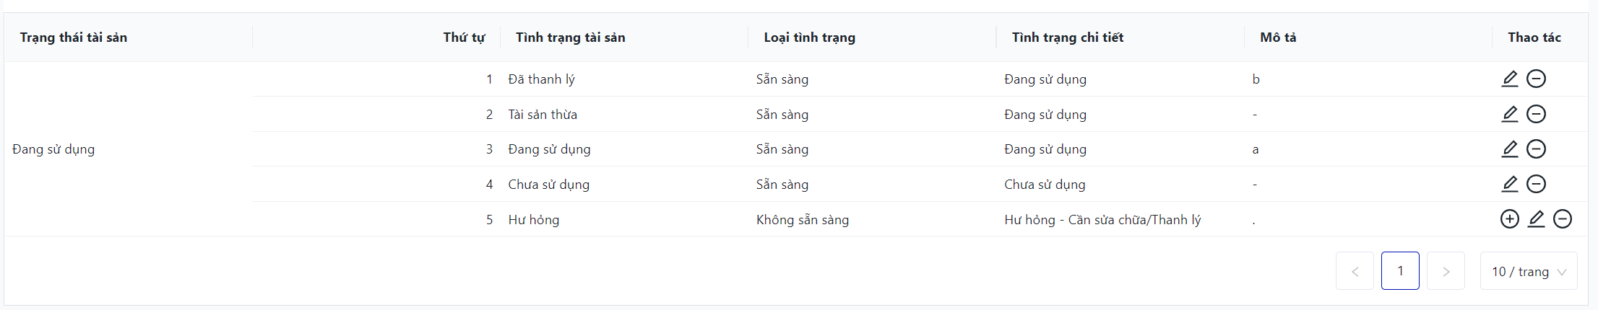1598x310 pixels.
Task: Delete the 'Chưa sử dụng' row
Action: click(1536, 184)
